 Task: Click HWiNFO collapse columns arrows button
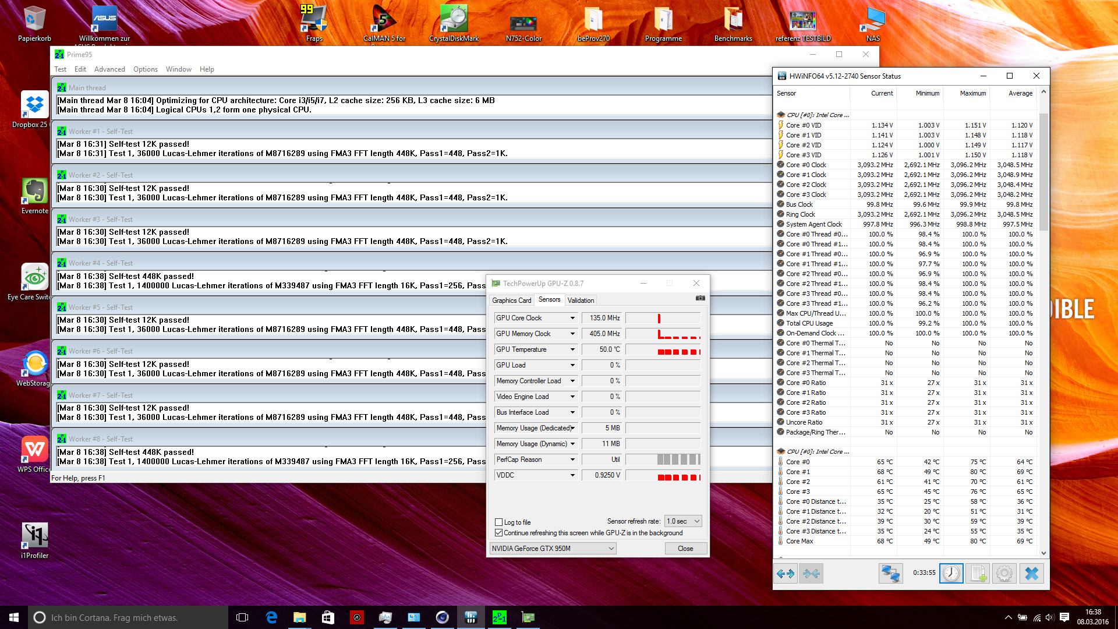pyautogui.click(x=811, y=574)
